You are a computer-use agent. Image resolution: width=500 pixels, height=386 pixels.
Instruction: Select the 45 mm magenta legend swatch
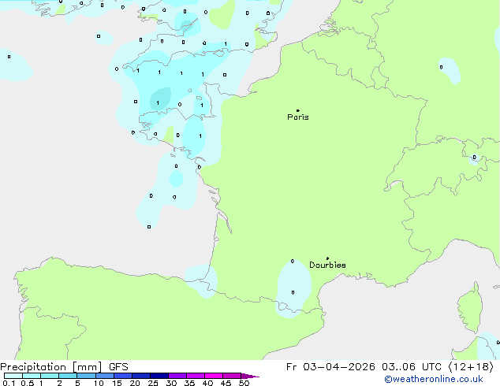(x=232, y=376)
